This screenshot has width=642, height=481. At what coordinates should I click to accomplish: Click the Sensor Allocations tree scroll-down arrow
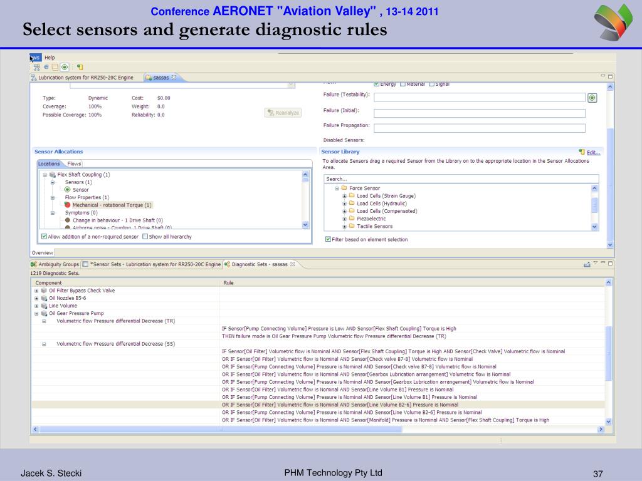pos(305,225)
